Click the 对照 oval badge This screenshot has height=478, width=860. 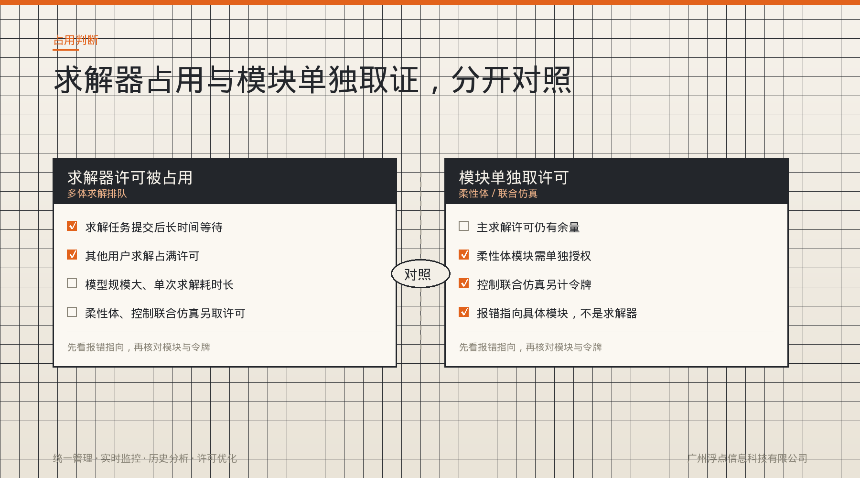[420, 274]
